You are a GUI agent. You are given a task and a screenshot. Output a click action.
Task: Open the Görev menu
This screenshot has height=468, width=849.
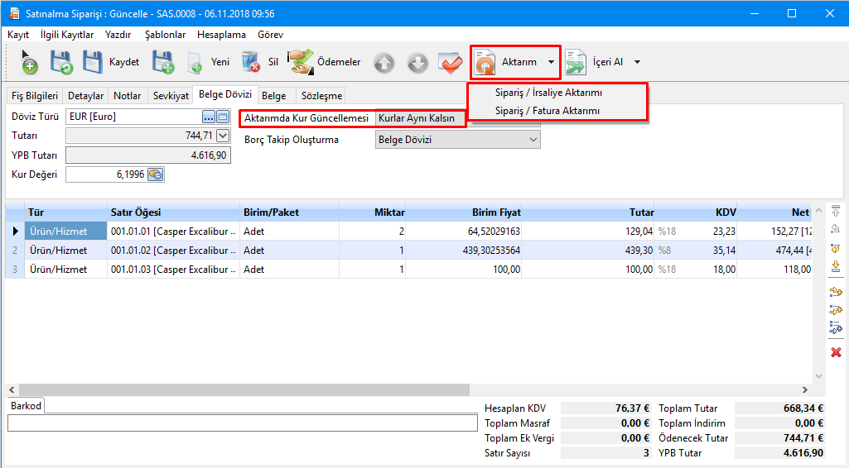click(x=270, y=35)
